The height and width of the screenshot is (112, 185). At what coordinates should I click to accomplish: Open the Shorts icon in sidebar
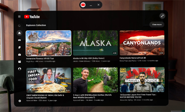[x=19, y=47]
